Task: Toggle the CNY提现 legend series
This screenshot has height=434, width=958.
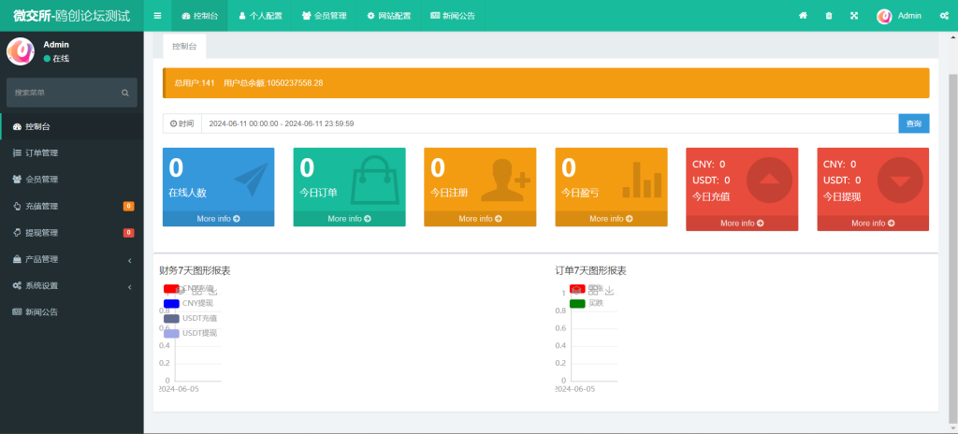Action: click(x=189, y=303)
